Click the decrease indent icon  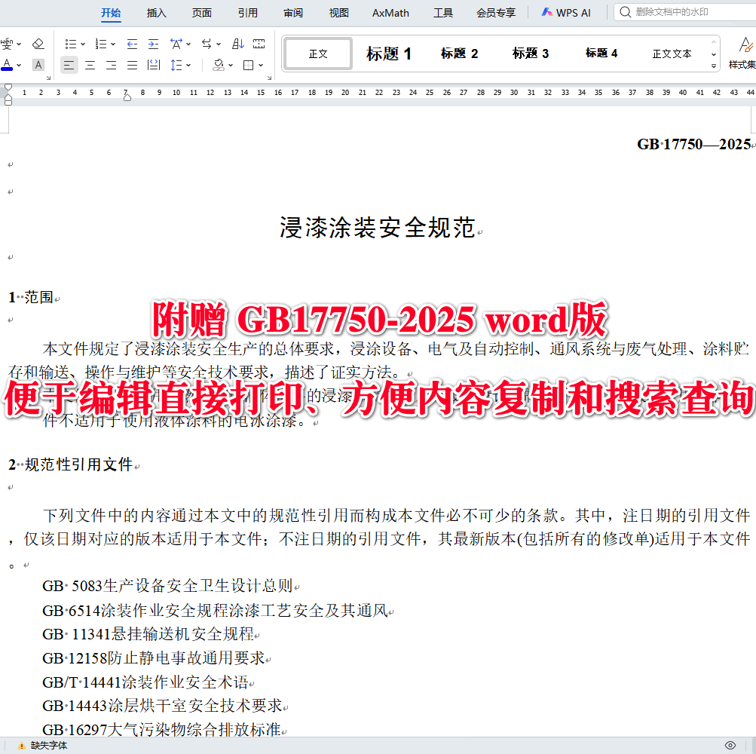tap(132, 44)
